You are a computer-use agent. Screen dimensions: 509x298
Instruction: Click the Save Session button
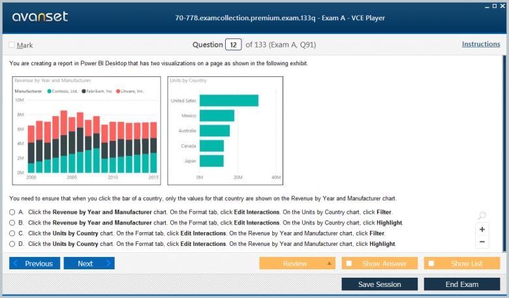[380, 284]
